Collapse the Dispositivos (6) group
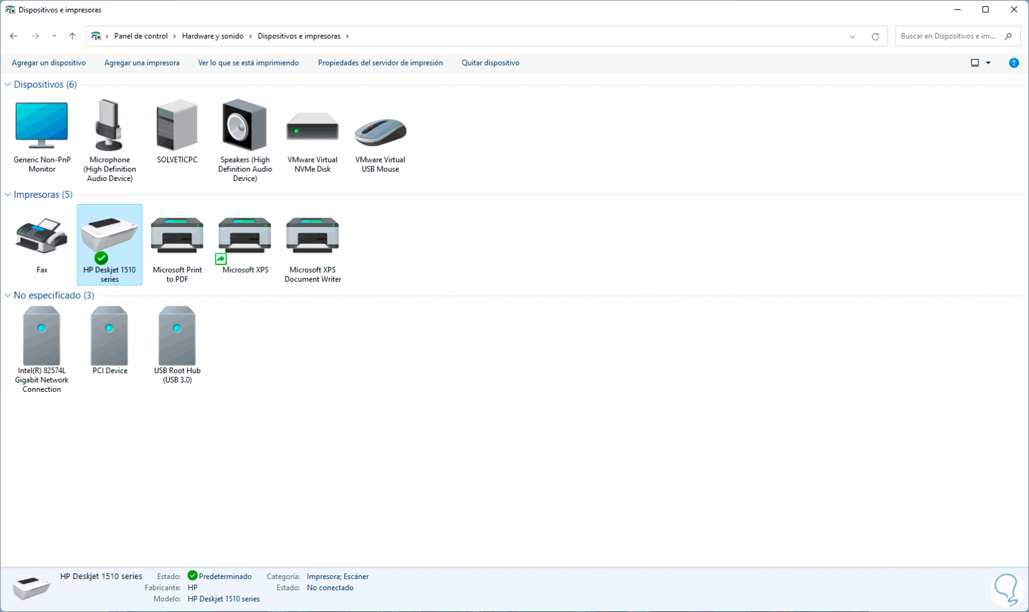 [7, 85]
